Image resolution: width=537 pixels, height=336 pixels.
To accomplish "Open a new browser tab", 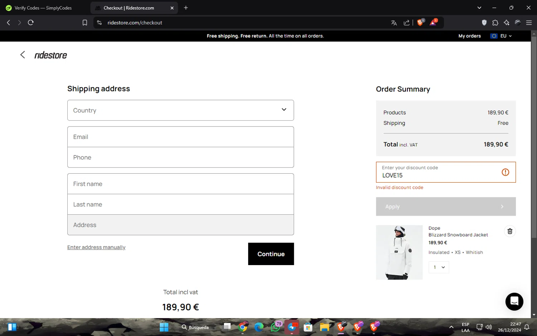I will [x=186, y=8].
